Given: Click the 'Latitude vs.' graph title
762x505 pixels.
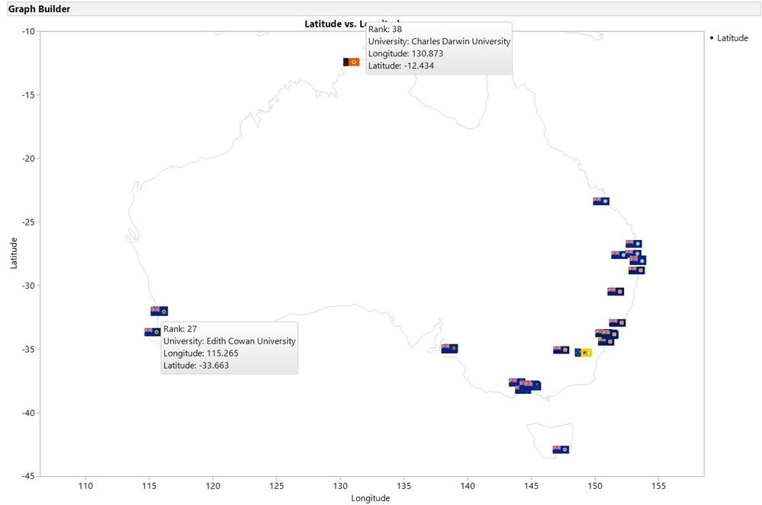Looking at the screenshot, I should coord(331,24).
